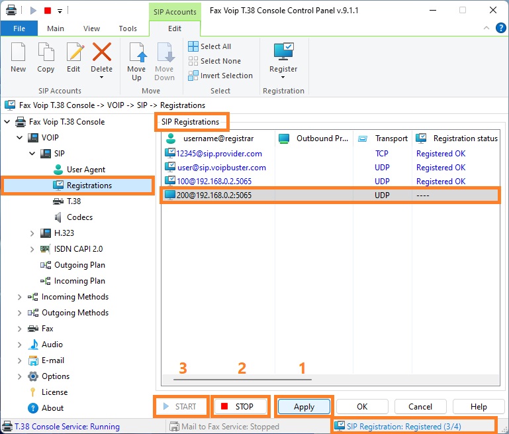509x434 pixels.
Task: Select Outgoing Plan in the tree
Action: pos(79,265)
